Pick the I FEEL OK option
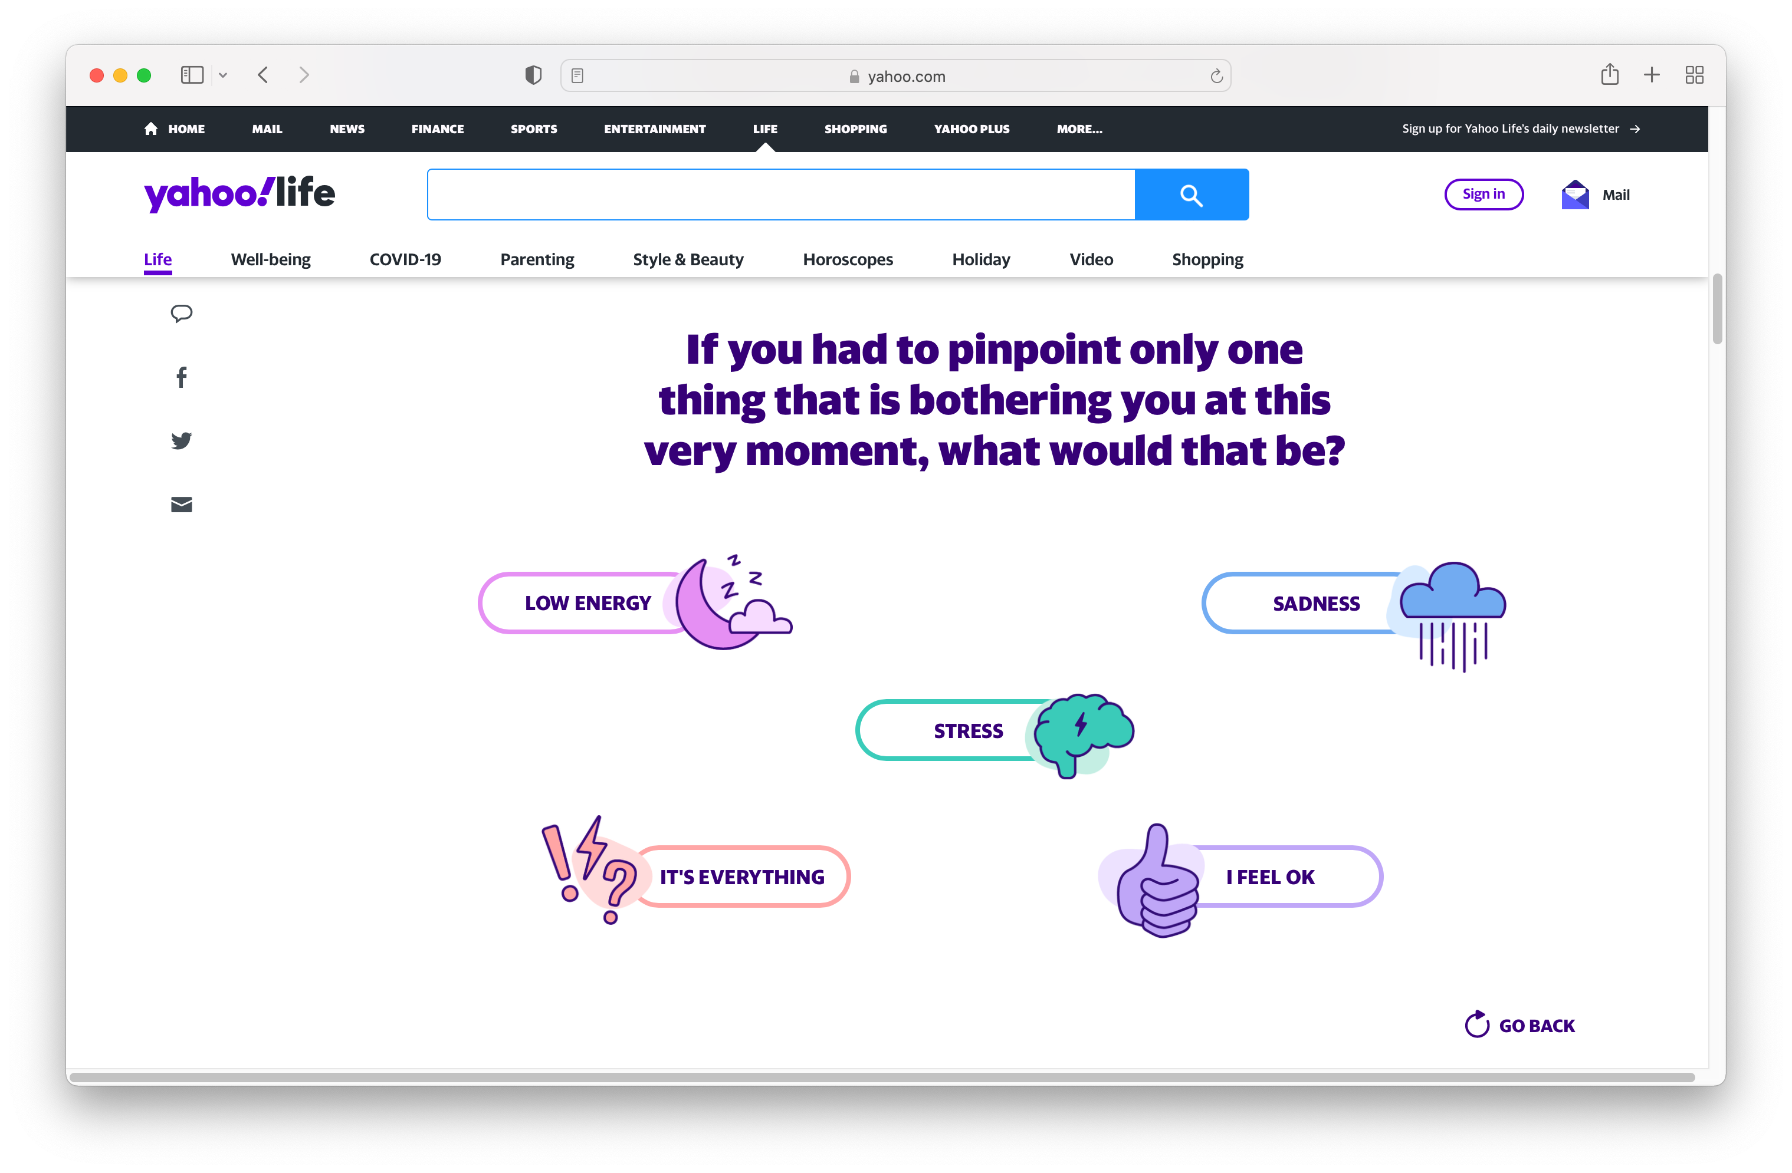 1270,877
